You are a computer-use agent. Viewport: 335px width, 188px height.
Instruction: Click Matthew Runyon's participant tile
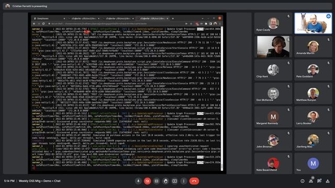click(x=313, y=93)
